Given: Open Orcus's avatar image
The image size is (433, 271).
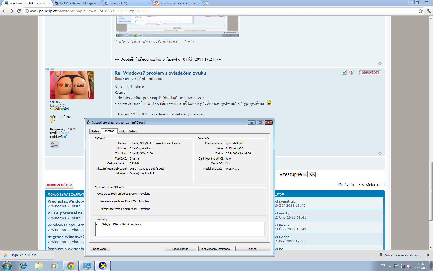Looking at the screenshot, I should tap(72, 85).
